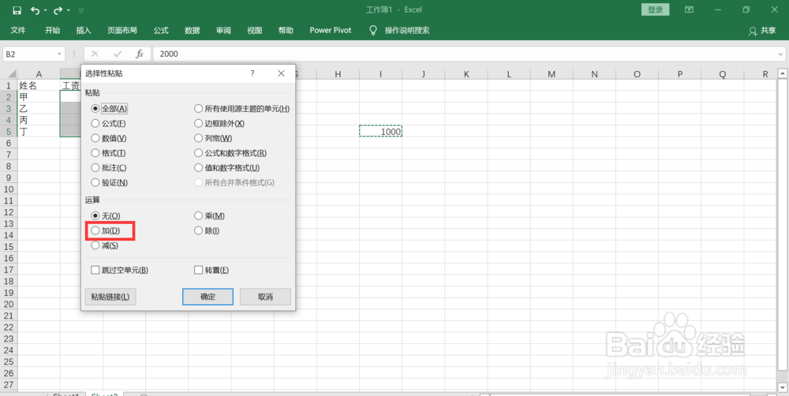Viewport: 789px width, 396px height.
Task: Click the Undo arrow icon
Action: (x=36, y=10)
